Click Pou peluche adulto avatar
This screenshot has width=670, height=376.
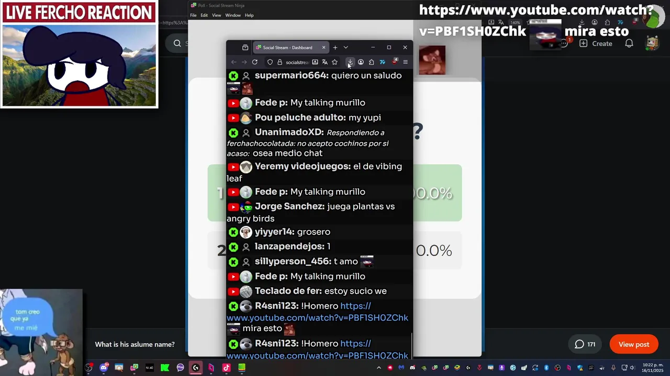click(246, 118)
